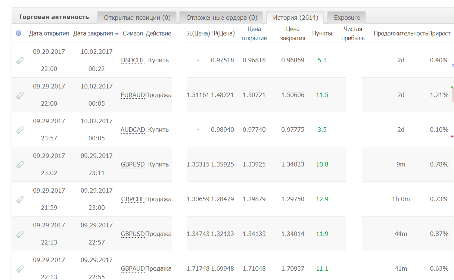This screenshot has width=454, height=280.
Task: Click the 1.51161 stop loss value
Action: tap(198, 95)
